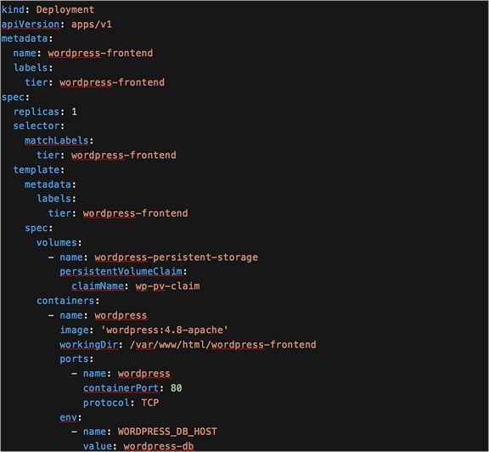Click the 'kind' key on first line
Viewport: 489px width, 452px height.
[13, 9]
